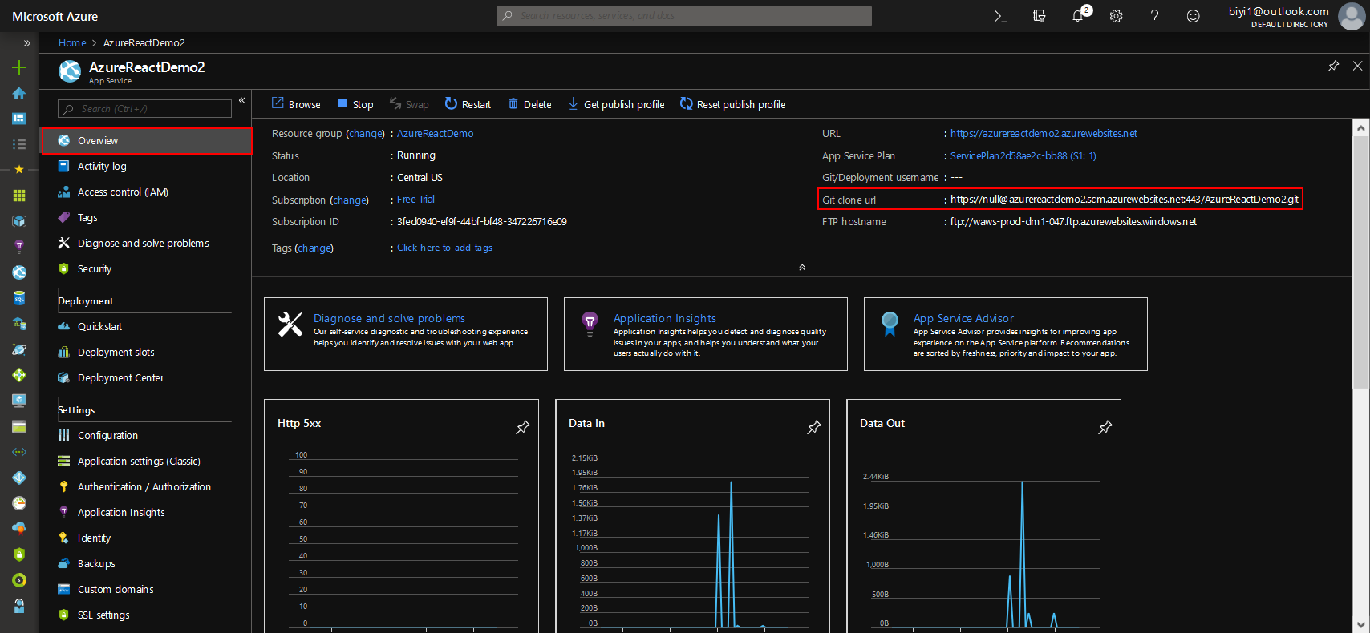Click here to add tags link
This screenshot has width=1370, height=633.
pyautogui.click(x=444, y=248)
